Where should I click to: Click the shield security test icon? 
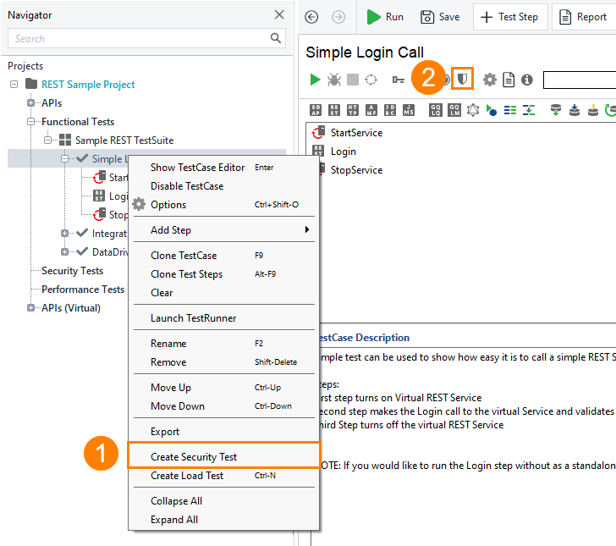462,80
